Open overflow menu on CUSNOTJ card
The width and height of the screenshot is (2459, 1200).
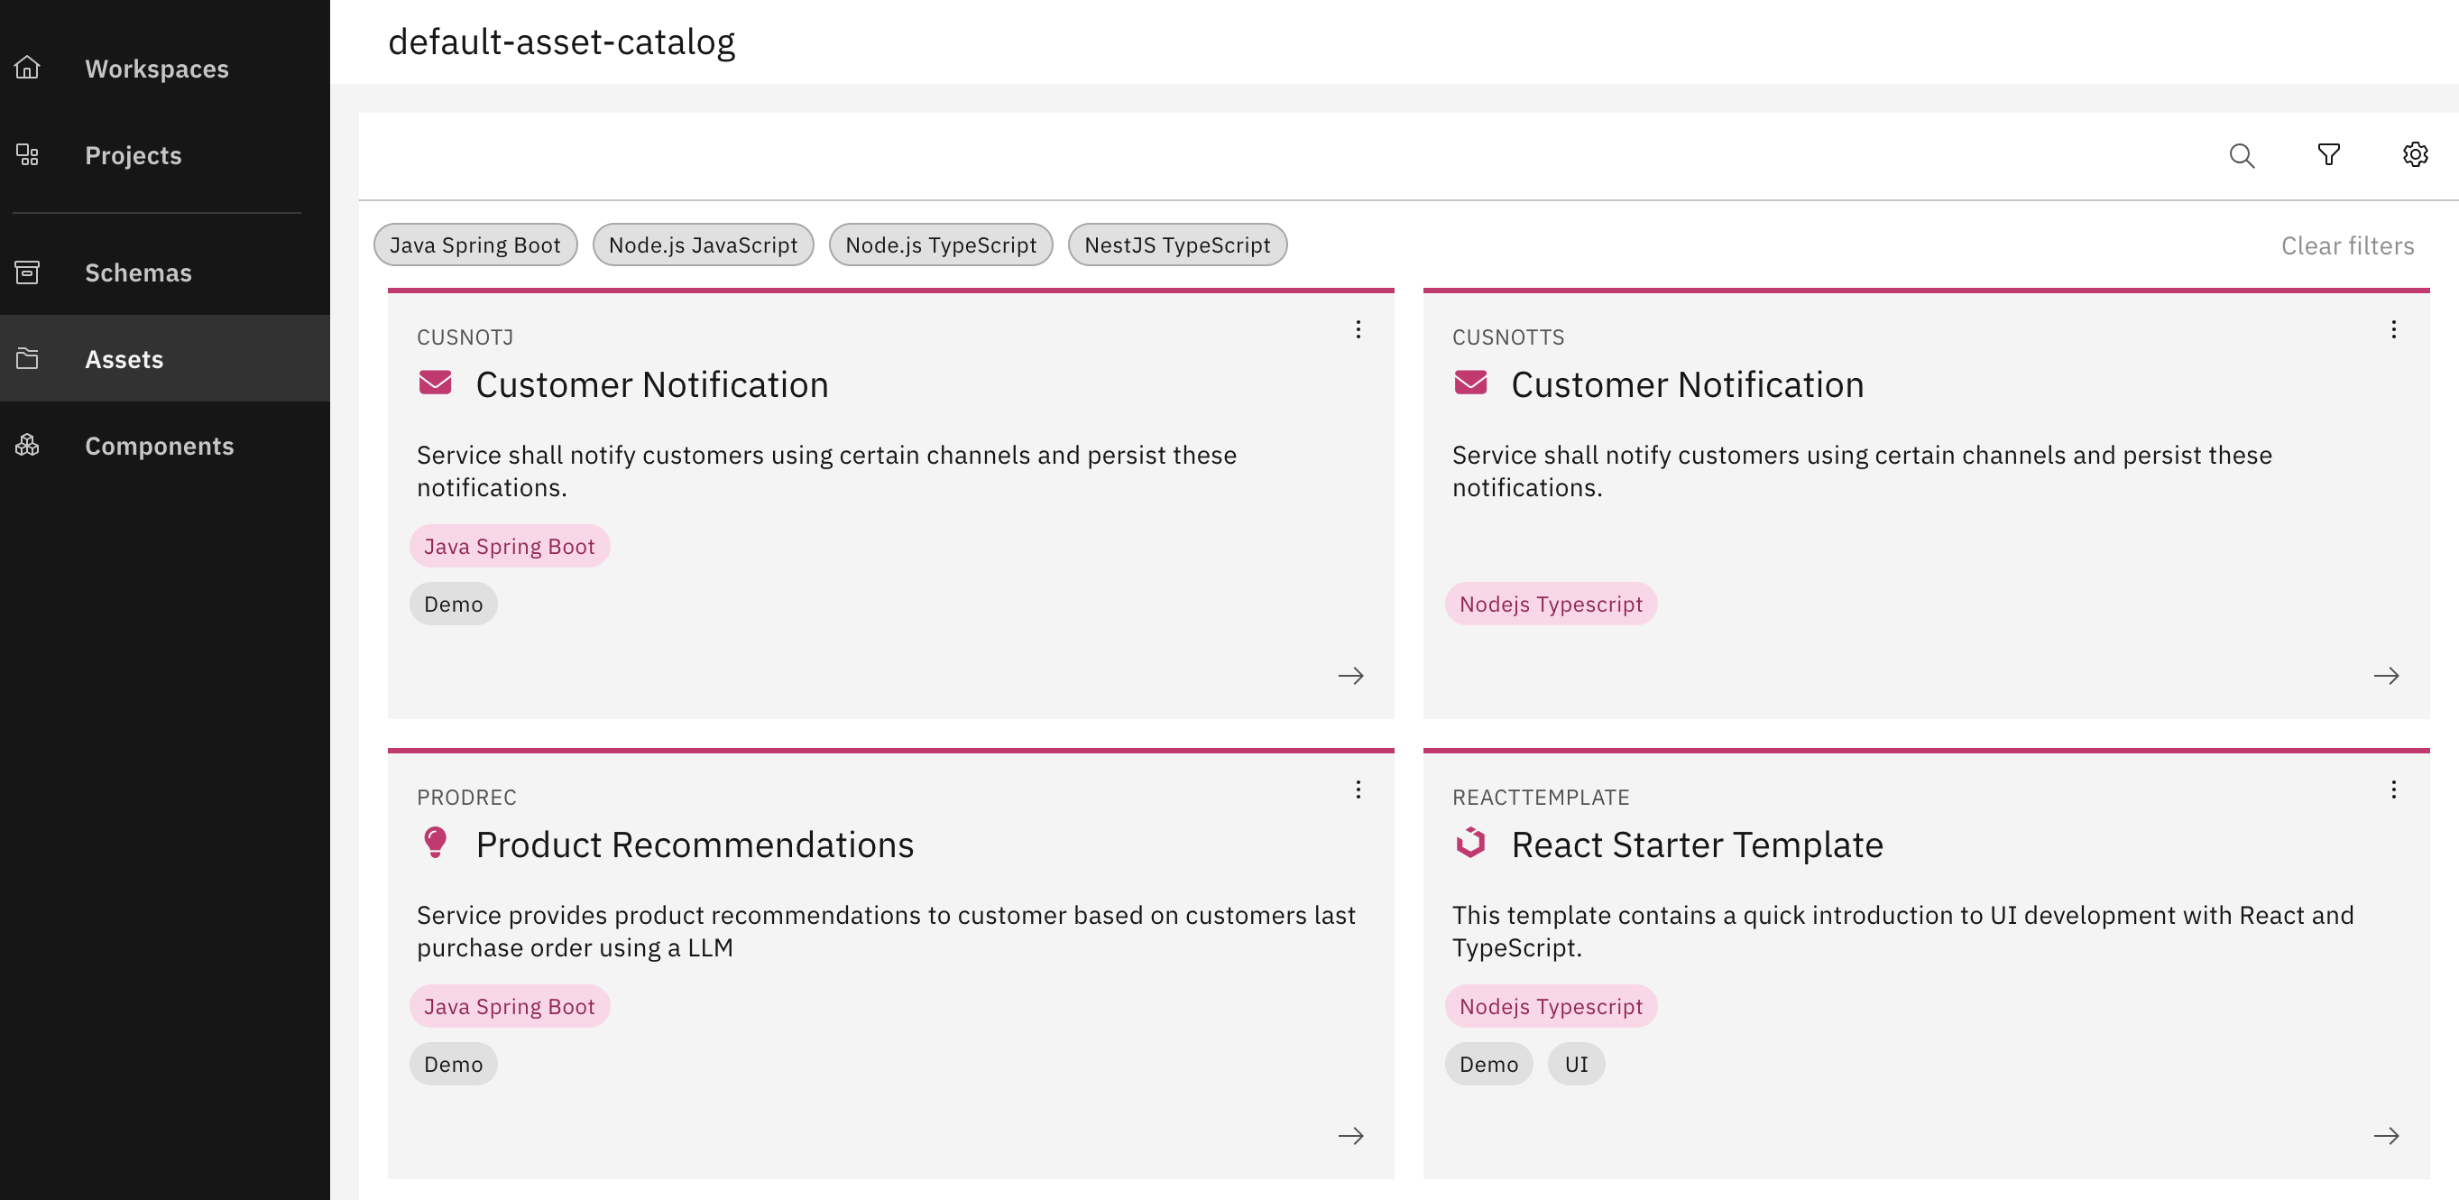1358,329
